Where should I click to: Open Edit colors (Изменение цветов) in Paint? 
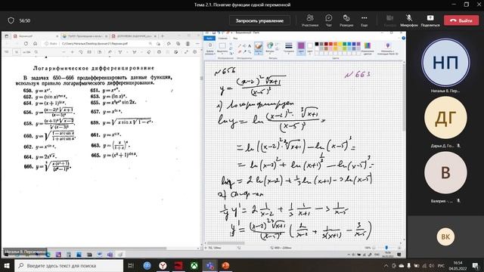368,48
